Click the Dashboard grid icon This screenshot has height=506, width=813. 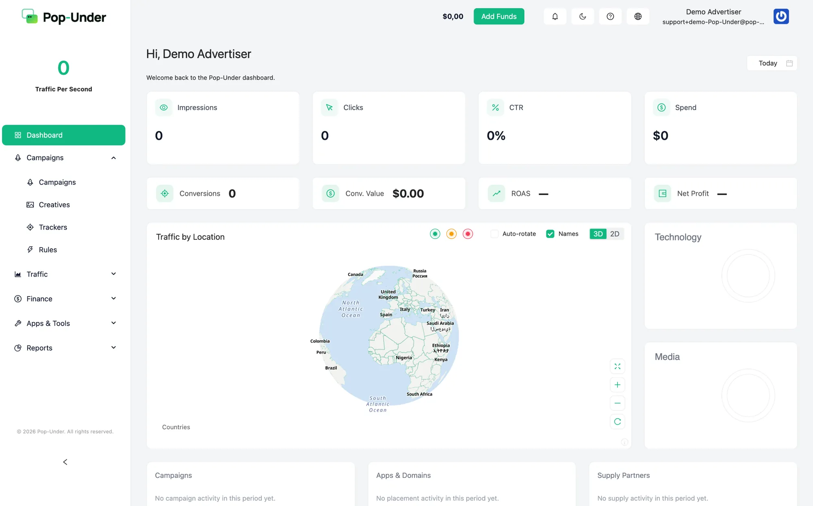pos(18,135)
